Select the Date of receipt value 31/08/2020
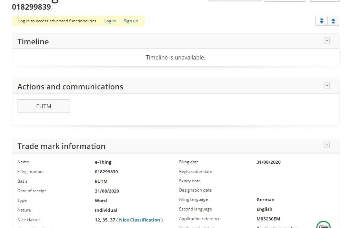This screenshot has width=351, height=228. 107,191
